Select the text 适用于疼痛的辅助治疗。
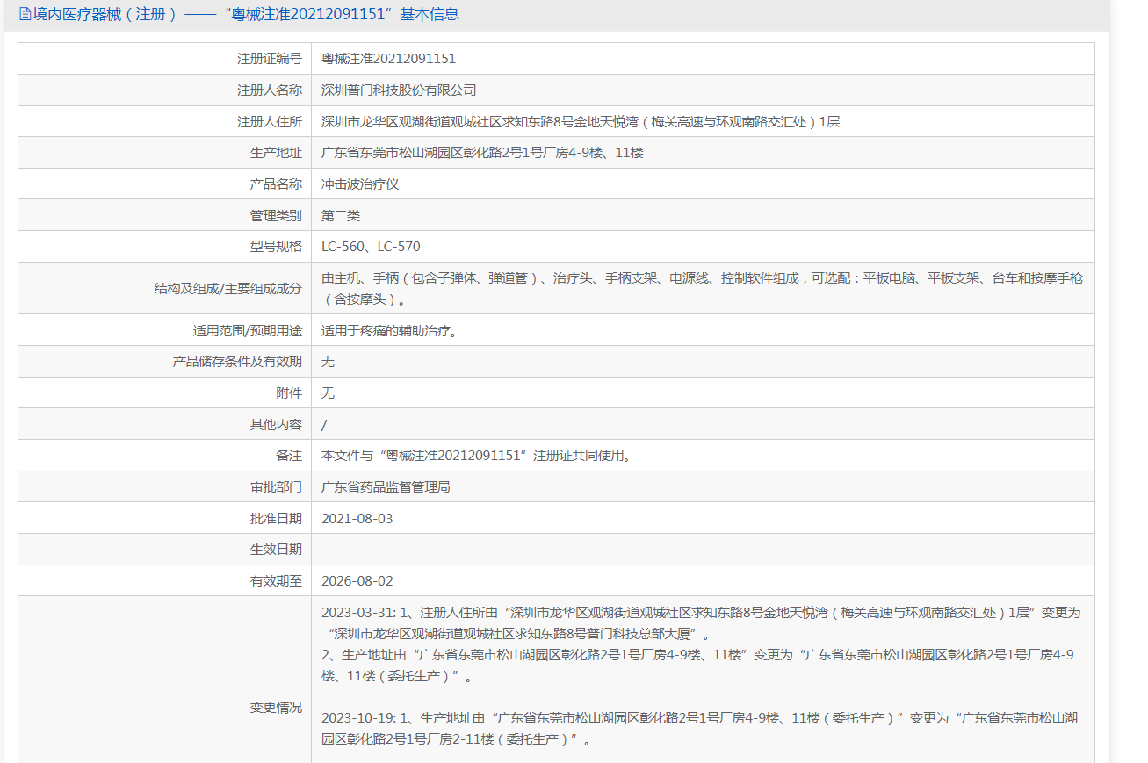The height and width of the screenshot is (763, 1148). point(392,330)
